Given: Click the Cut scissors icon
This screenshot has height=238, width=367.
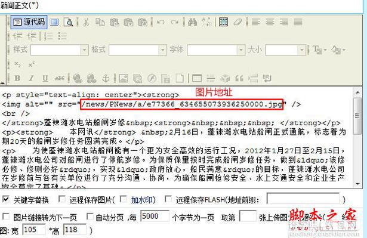Looking at the screenshot, I should click(86, 22).
